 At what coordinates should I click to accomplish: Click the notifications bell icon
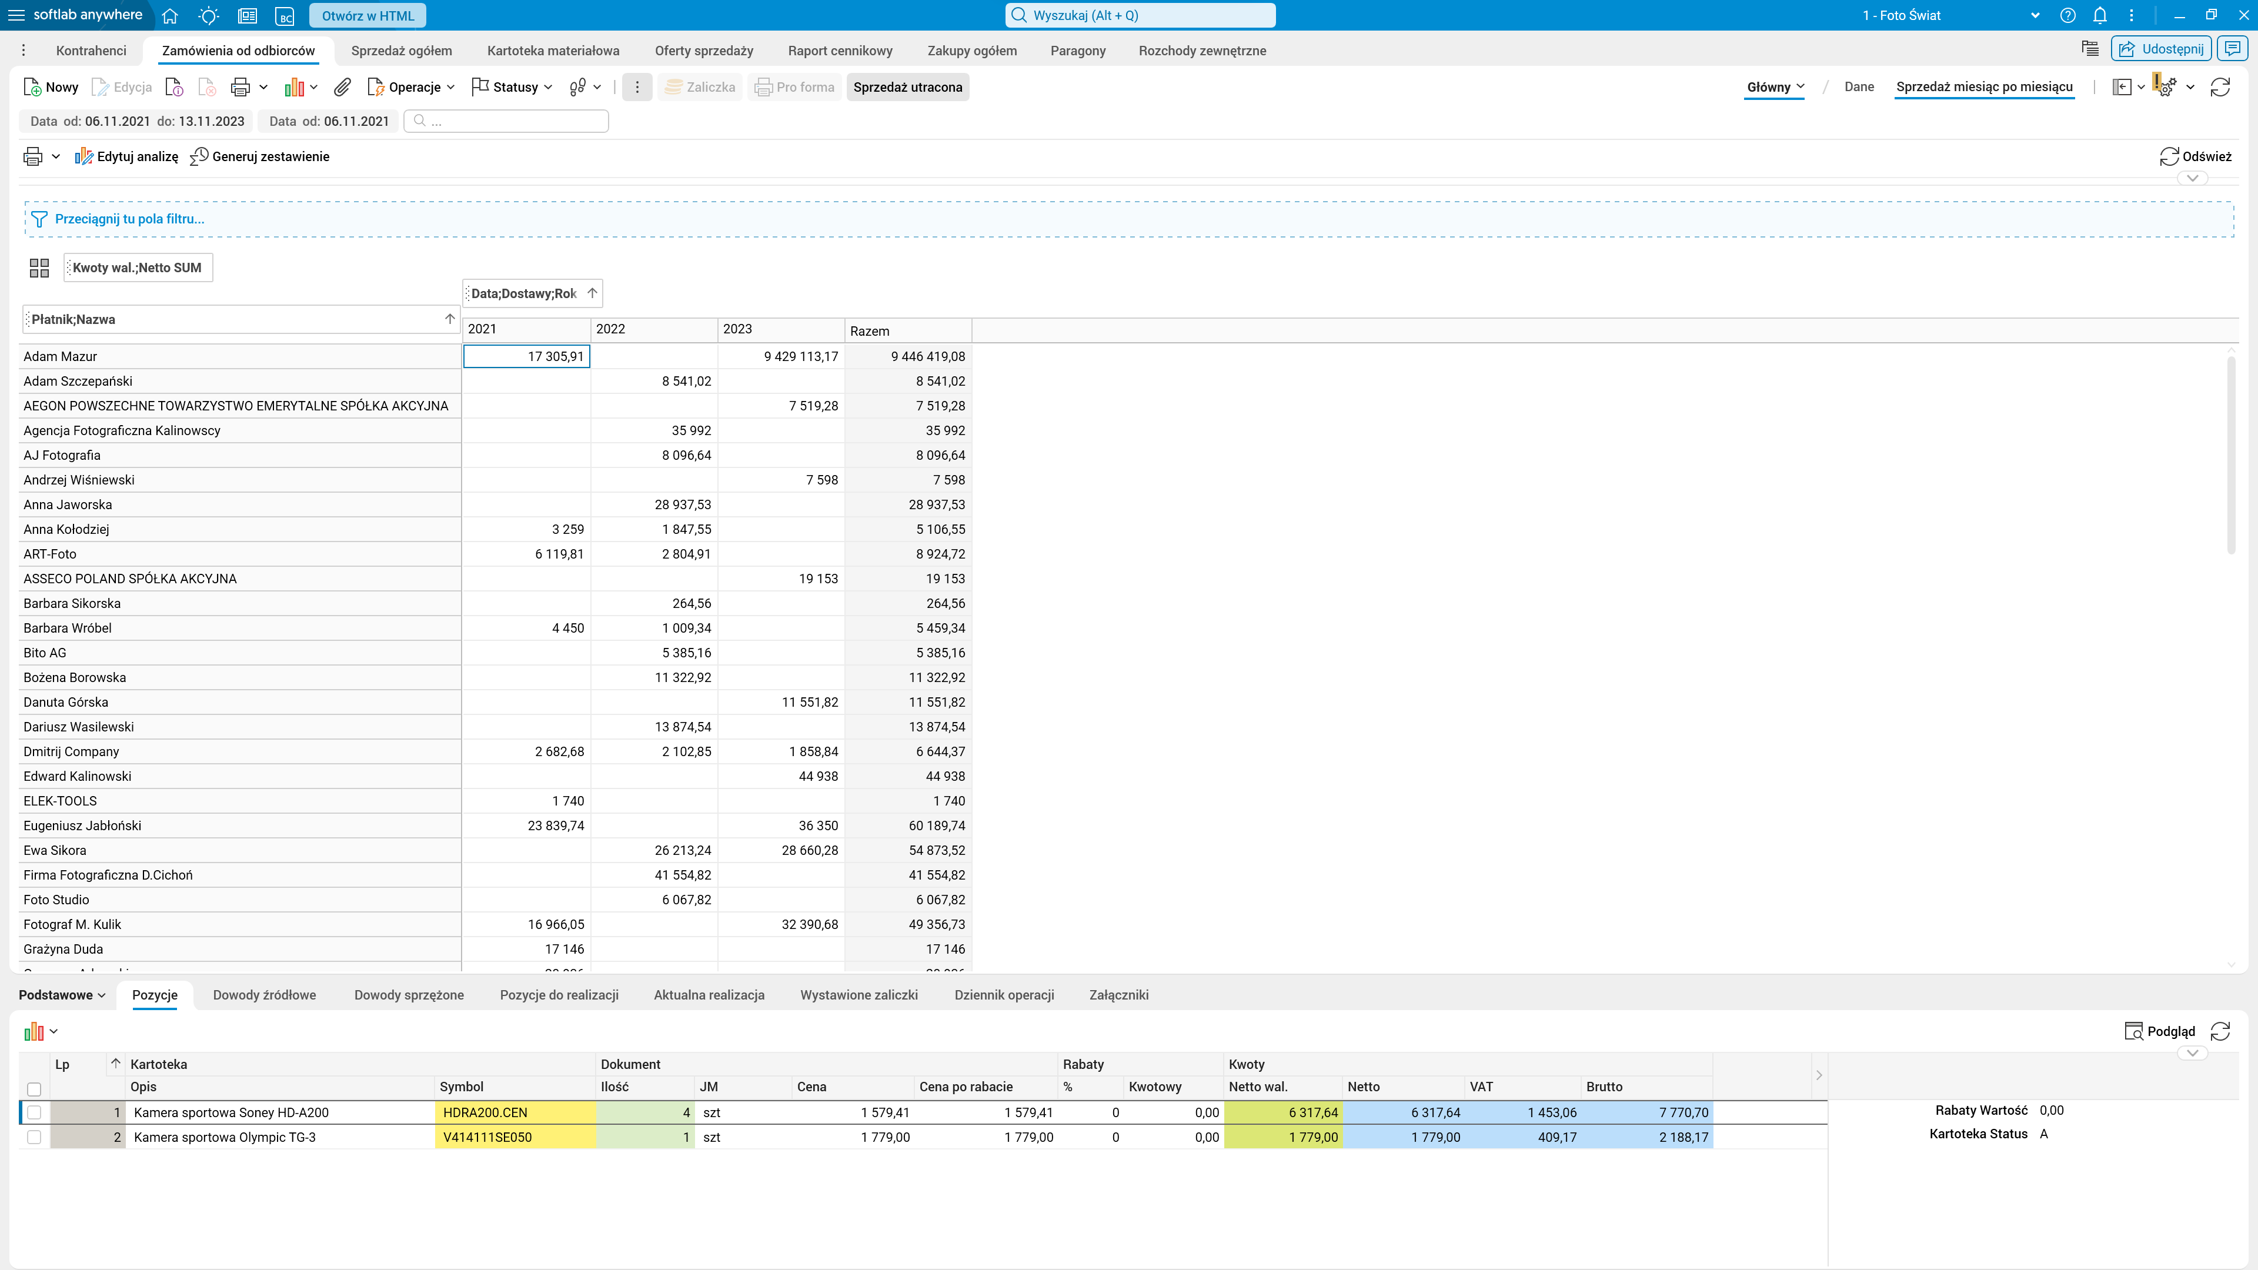coord(2099,16)
